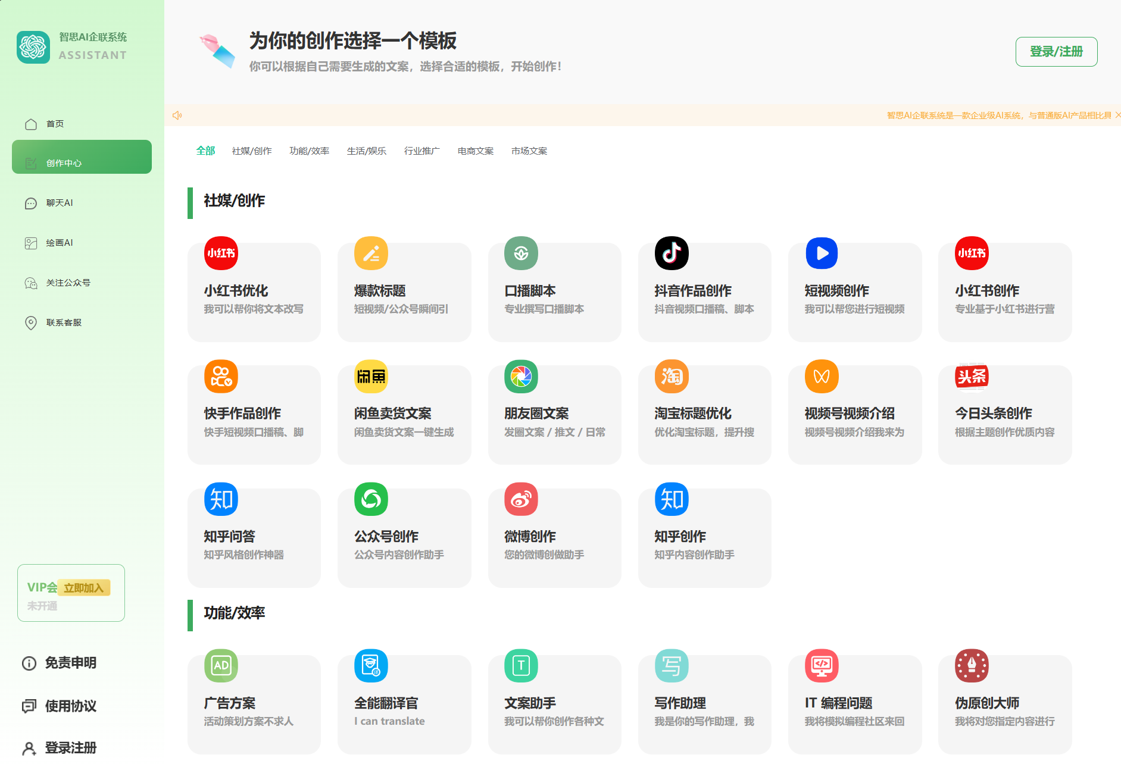Select the 全能翻译官 translator icon
This screenshot has height=764, width=1121.
[x=371, y=666]
